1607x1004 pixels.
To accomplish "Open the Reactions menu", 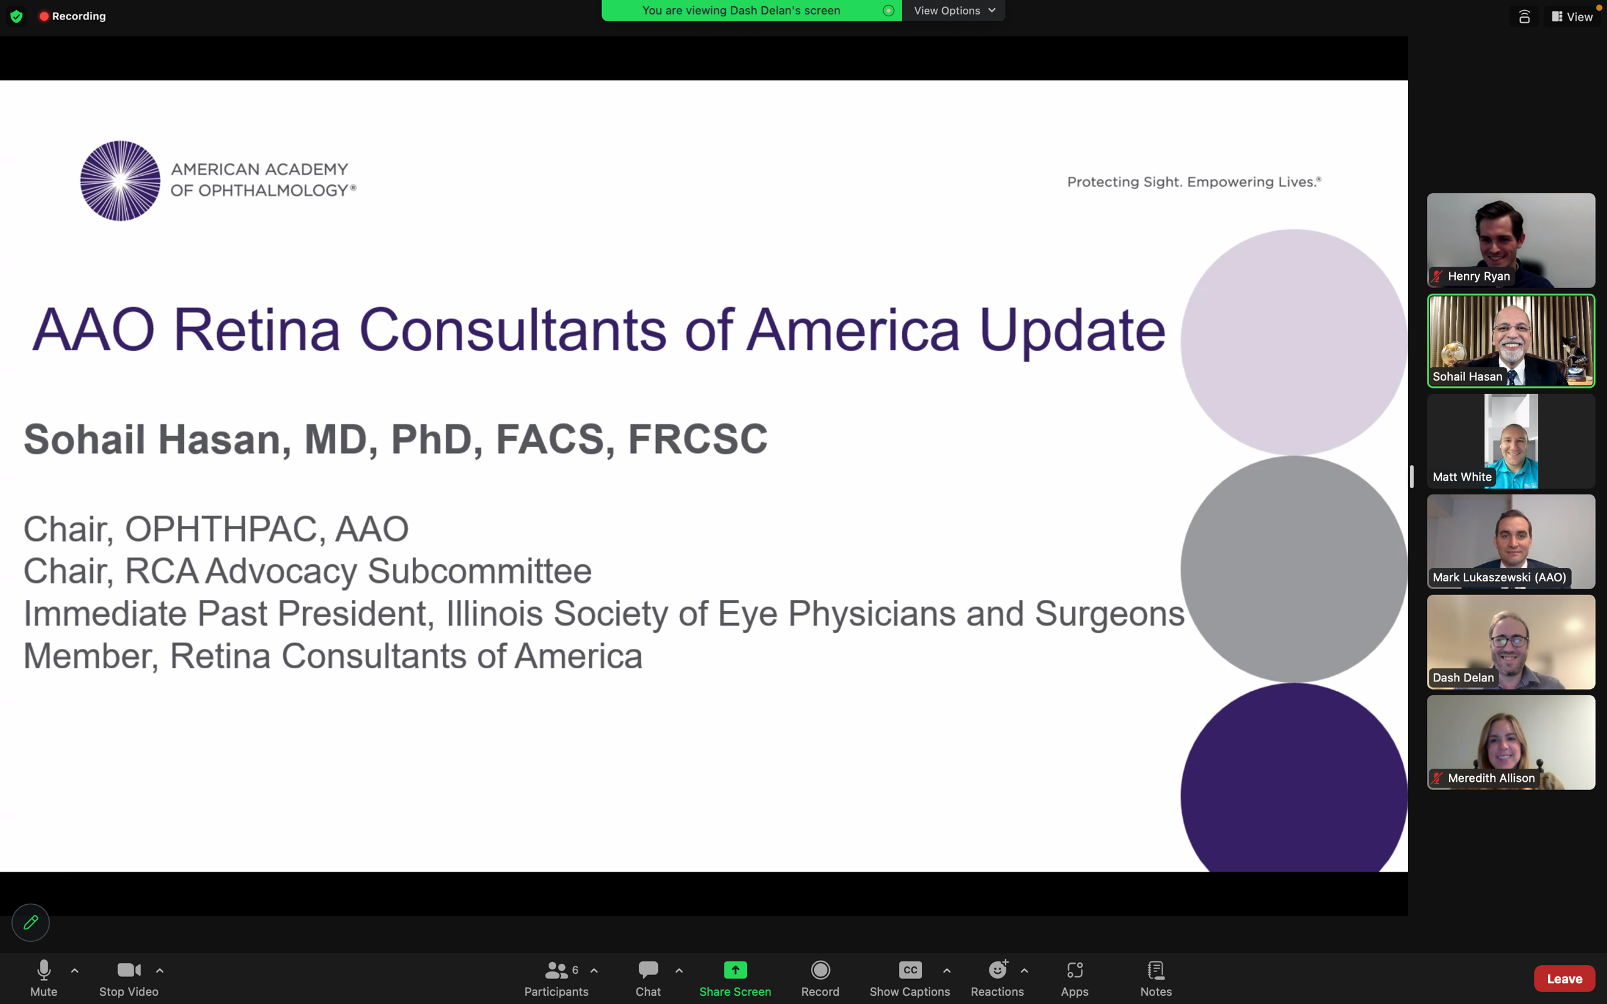I will (997, 978).
